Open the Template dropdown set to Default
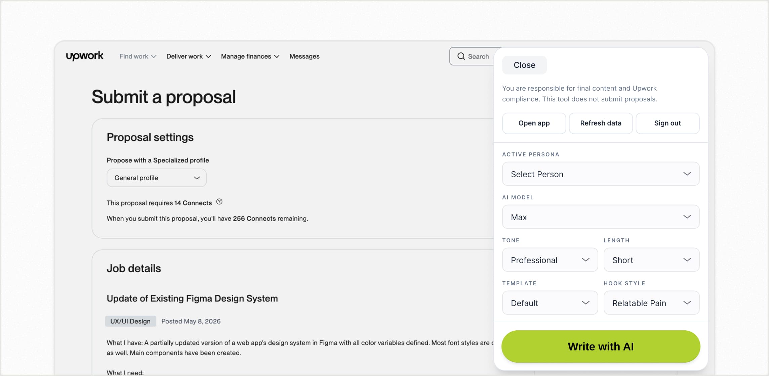Image resolution: width=769 pixels, height=376 pixels. pyautogui.click(x=550, y=303)
